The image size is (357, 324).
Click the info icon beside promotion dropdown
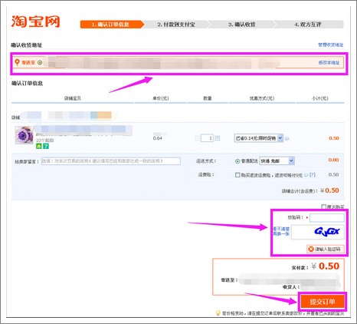click(x=287, y=138)
